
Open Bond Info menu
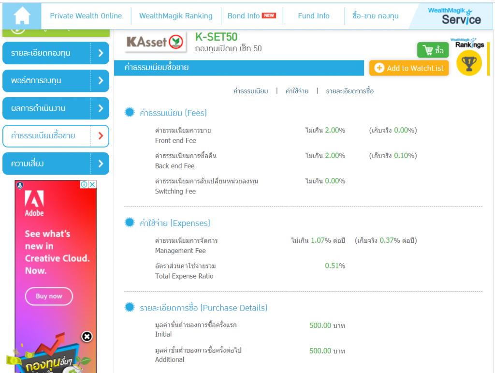click(251, 16)
